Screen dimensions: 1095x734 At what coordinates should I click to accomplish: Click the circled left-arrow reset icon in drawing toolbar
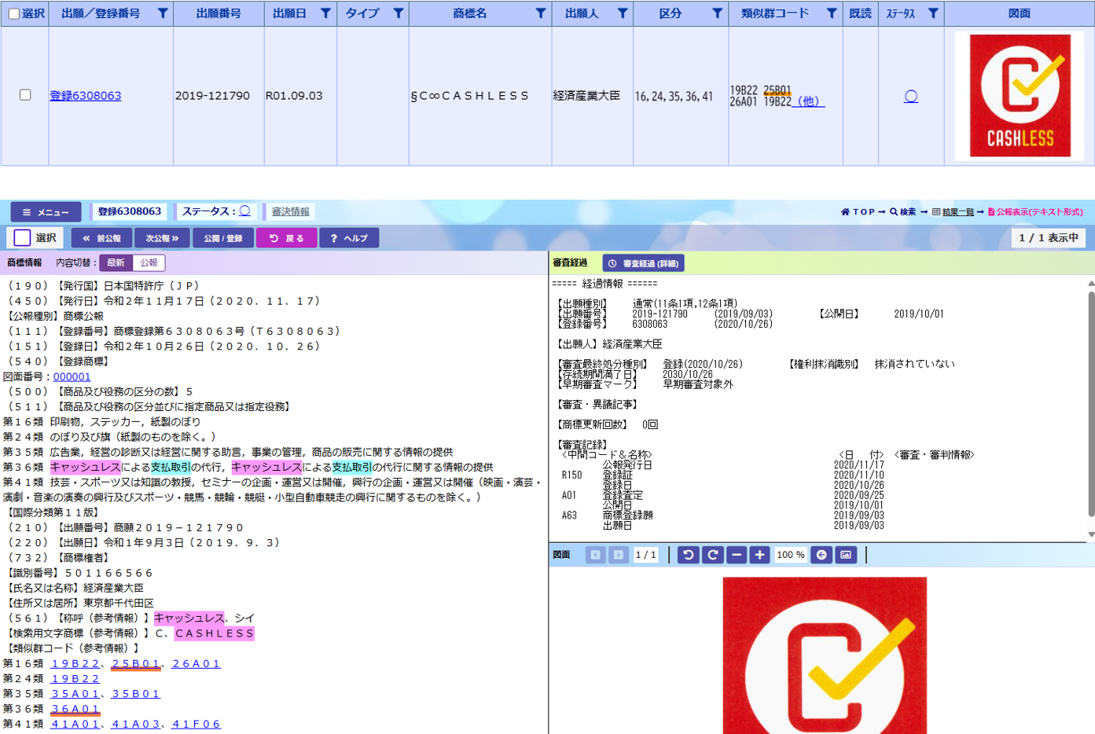point(821,555)
